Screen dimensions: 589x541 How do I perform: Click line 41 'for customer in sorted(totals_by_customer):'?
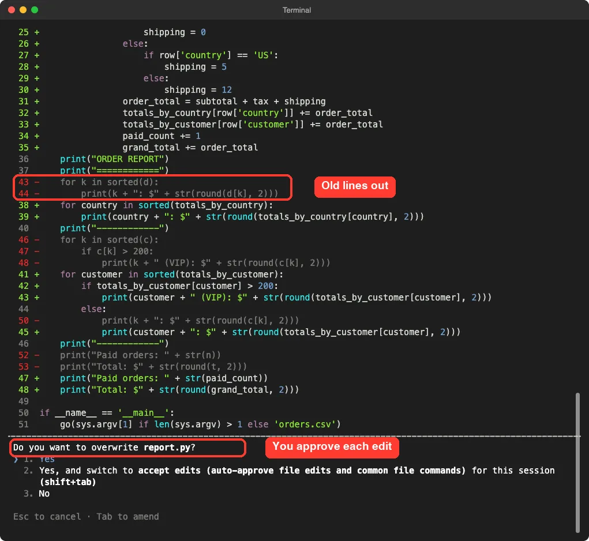pyautogui.click(x=172, y=275)
